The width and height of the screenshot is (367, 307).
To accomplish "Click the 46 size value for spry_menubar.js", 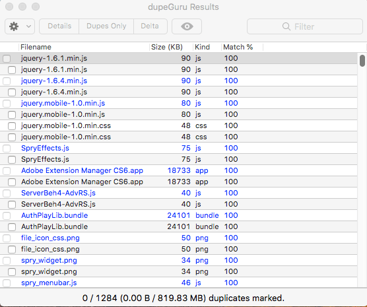I will [x=186, y=283].
